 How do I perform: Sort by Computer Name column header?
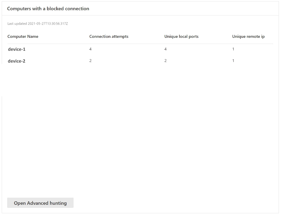pos(23,36)
